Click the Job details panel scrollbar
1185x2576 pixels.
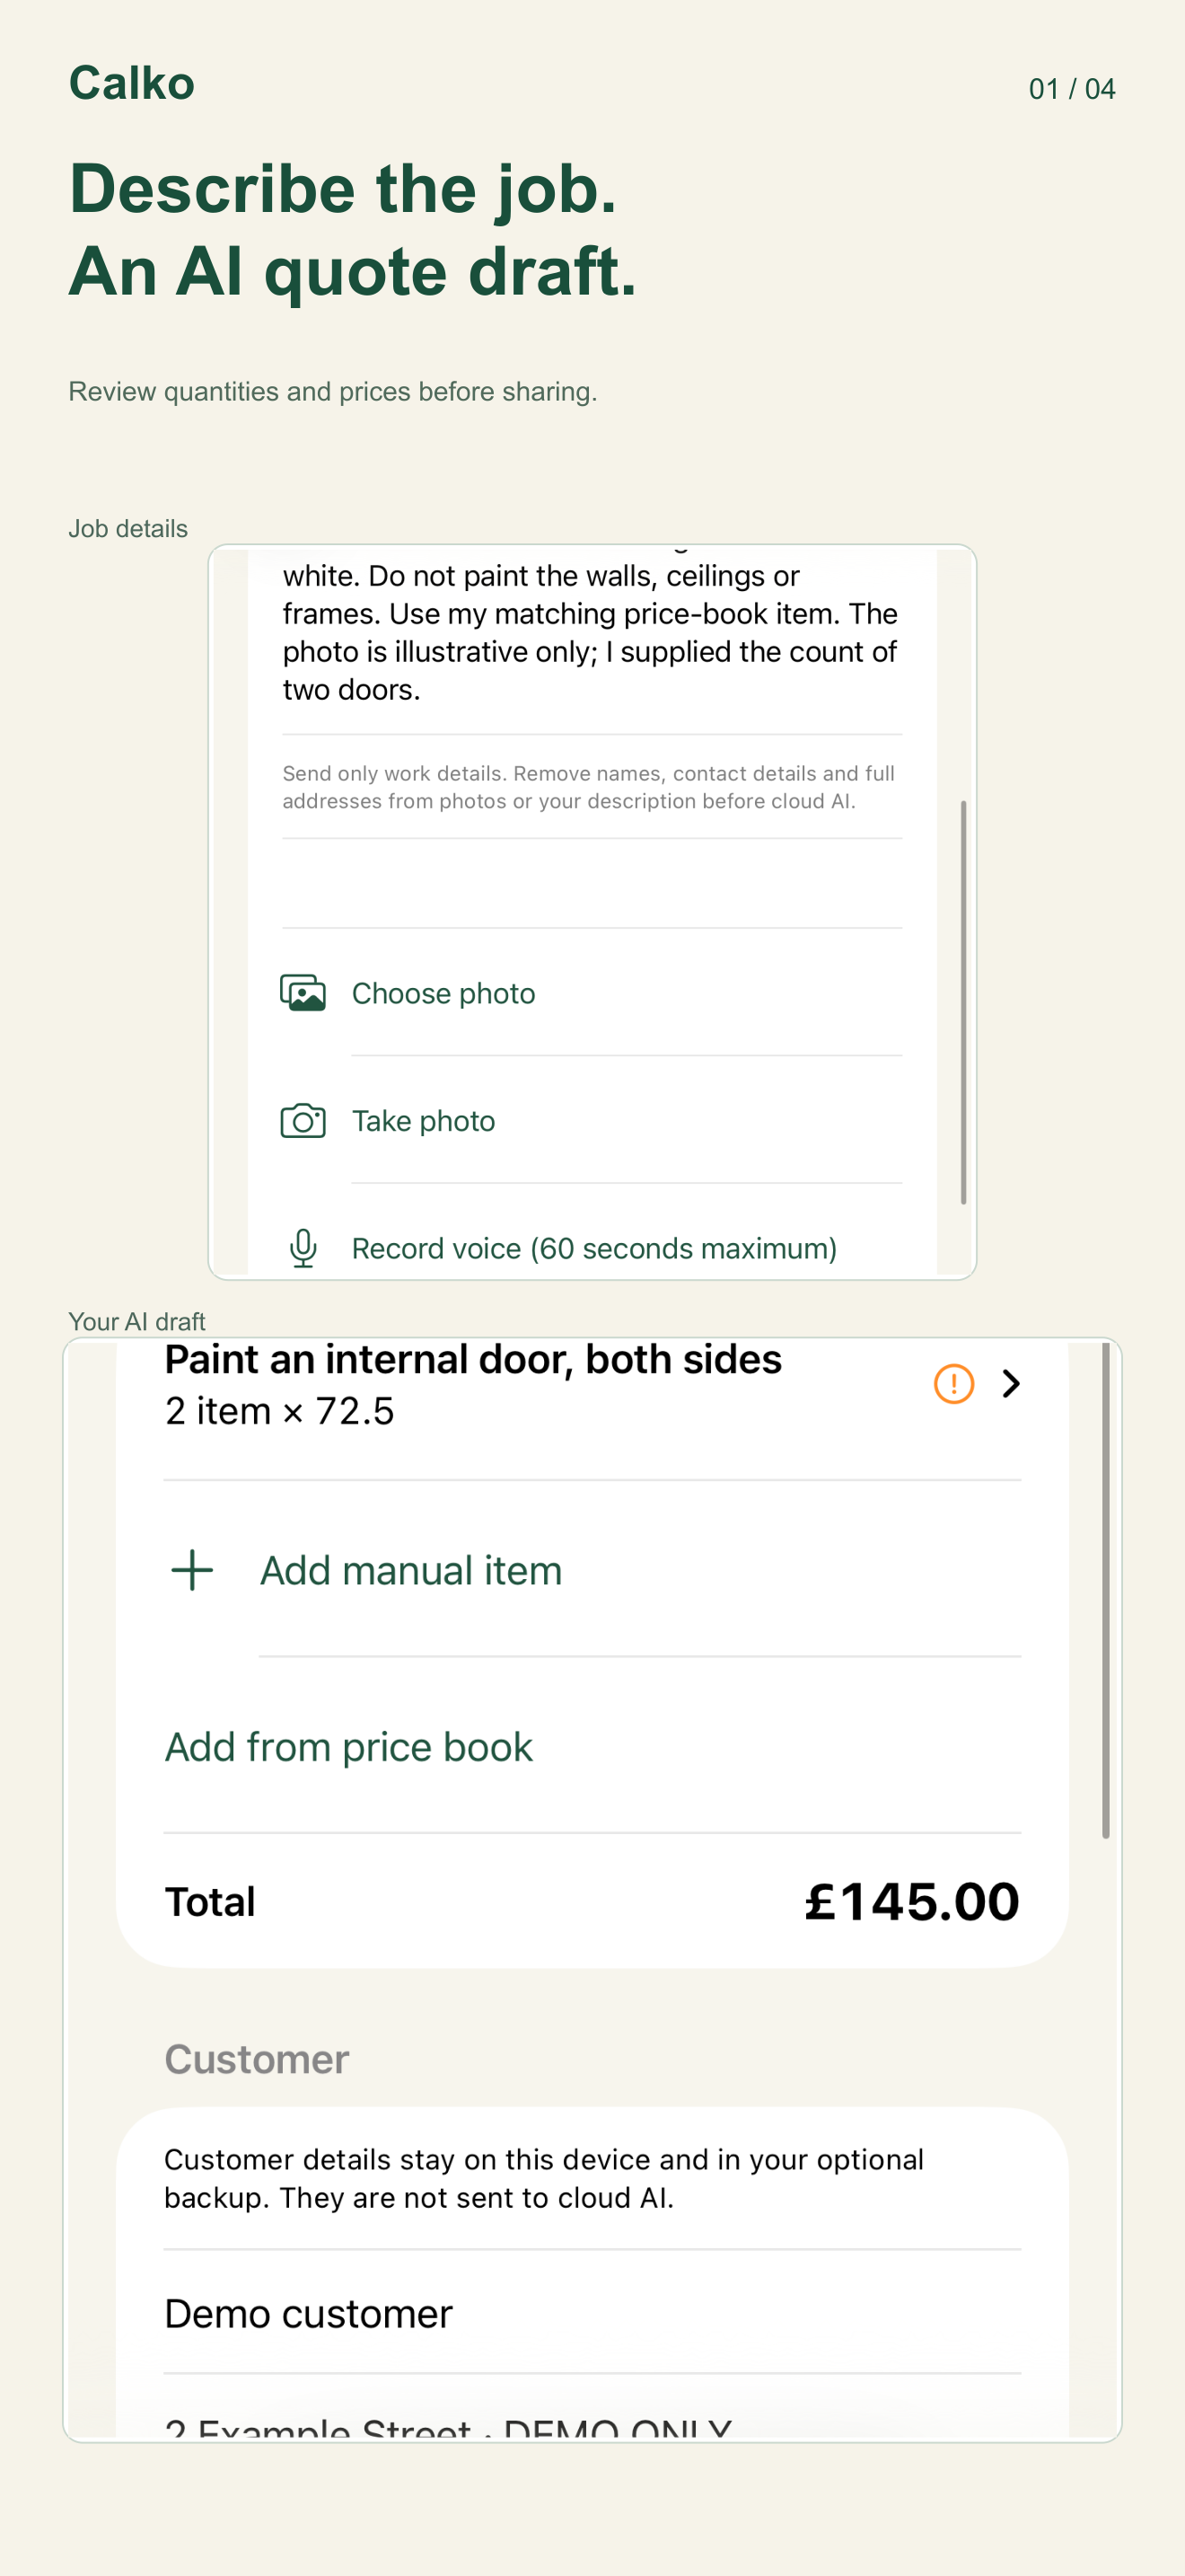coord(963,1002)
